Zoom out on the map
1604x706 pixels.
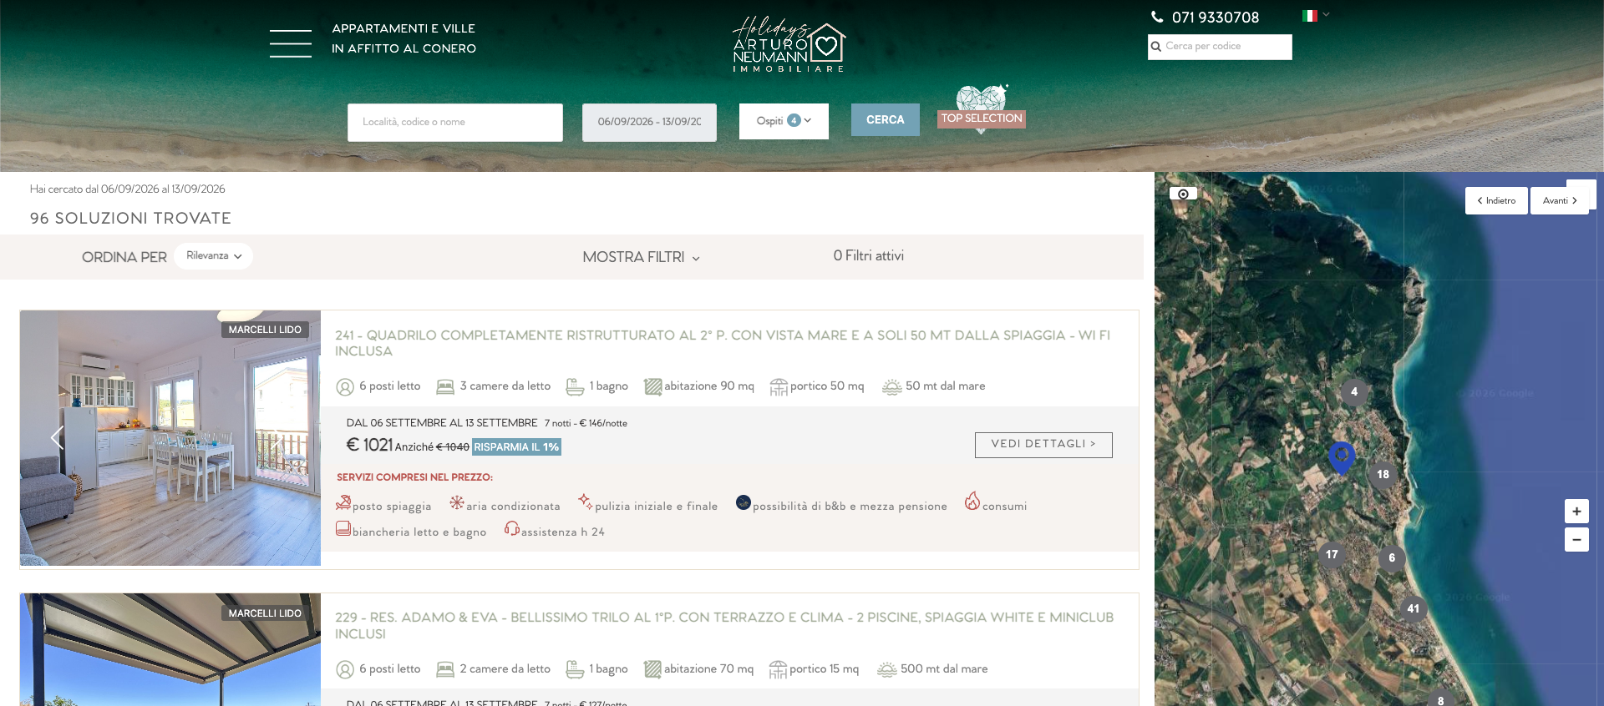coord(1576,540)
